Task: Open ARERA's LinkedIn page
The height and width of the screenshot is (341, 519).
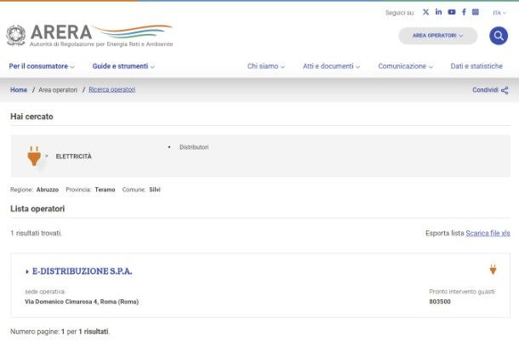Action: coord(438,12)
